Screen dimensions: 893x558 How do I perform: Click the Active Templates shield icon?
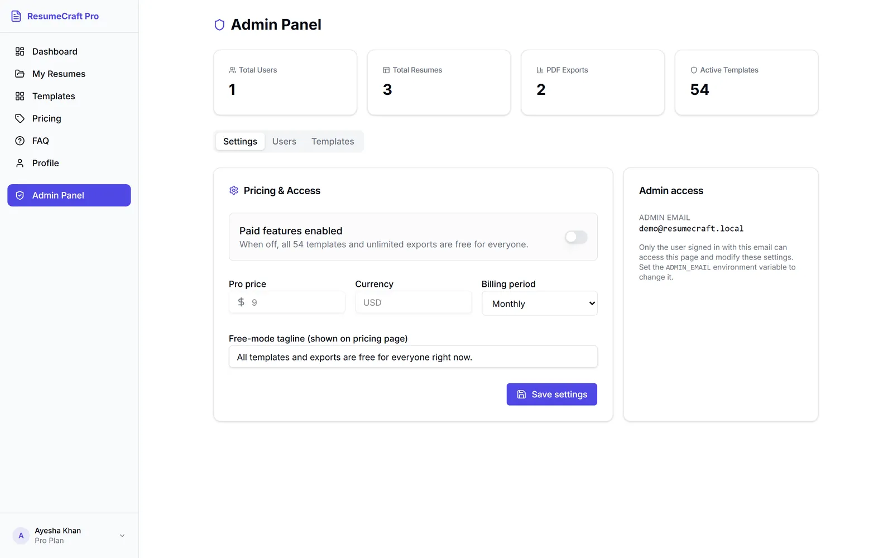pos(694,70)
